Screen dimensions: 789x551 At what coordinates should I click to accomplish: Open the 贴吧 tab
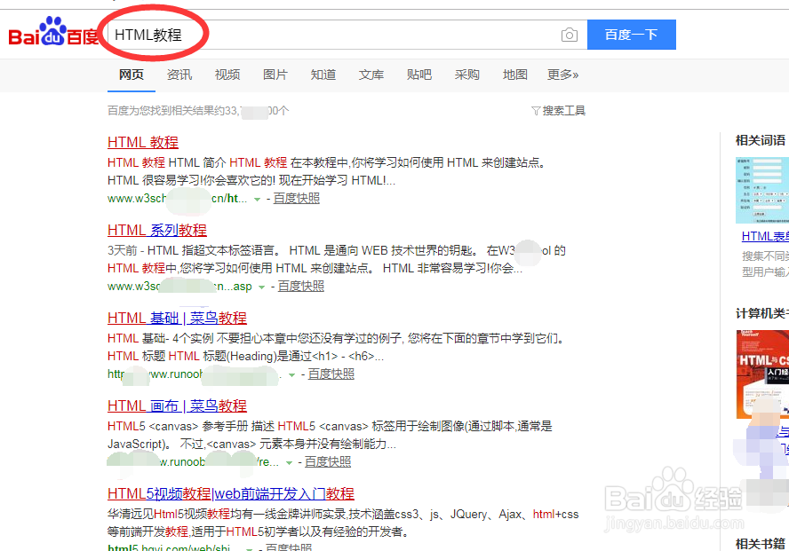(418, 75)
